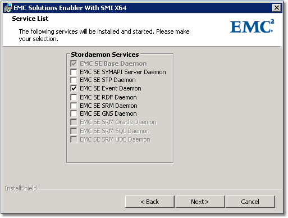The width and height of the screenshot is (288, 218).
Task: Go to previous step with Back button
Action: [x=150, y=202]
